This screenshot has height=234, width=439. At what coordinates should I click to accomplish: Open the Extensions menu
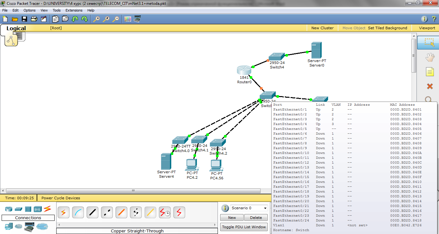pos(74,10)
